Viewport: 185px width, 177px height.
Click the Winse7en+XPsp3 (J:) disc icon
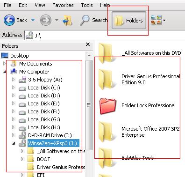(x=22, y=143)
